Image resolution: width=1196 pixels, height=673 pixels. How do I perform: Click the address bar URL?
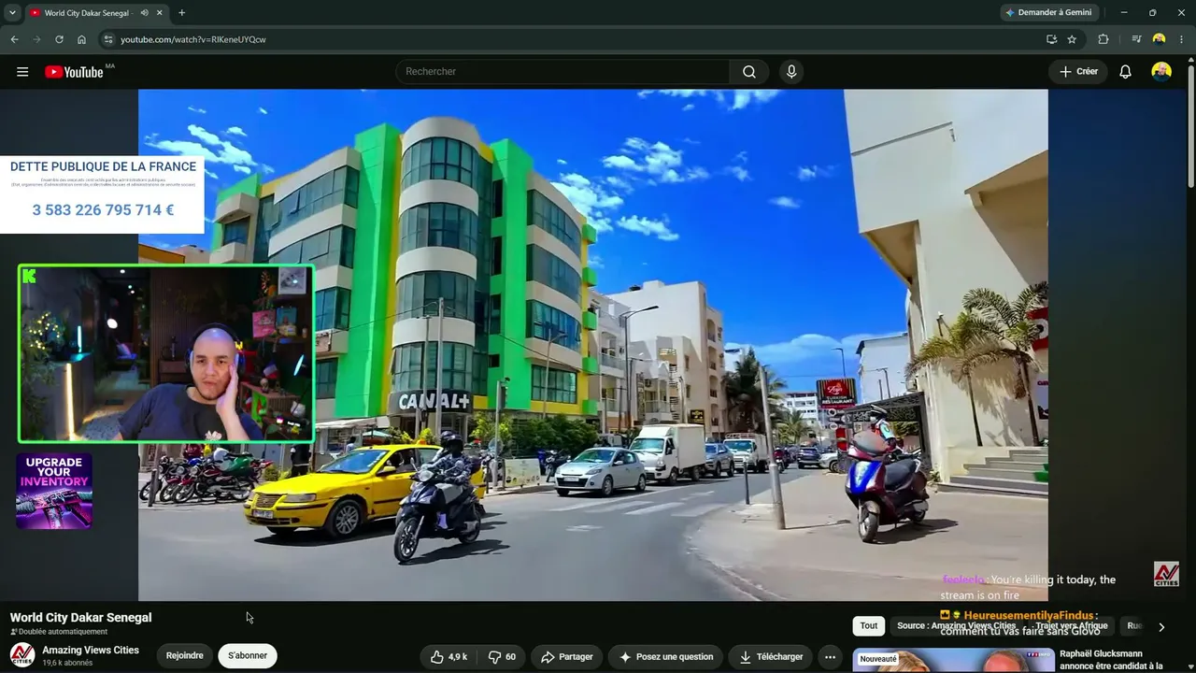click(193, 39)
